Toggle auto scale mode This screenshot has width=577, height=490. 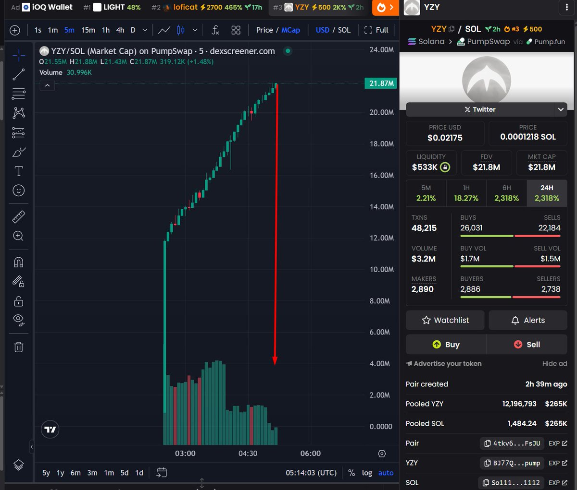click(386, 473)
